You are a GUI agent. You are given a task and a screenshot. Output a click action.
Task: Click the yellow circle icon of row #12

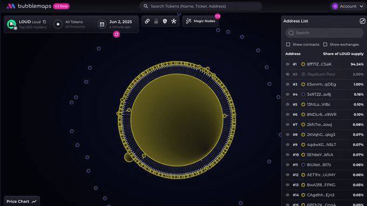click(x=303, y=174)
